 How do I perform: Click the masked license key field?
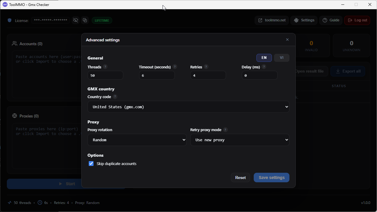(x=51, y=20)
